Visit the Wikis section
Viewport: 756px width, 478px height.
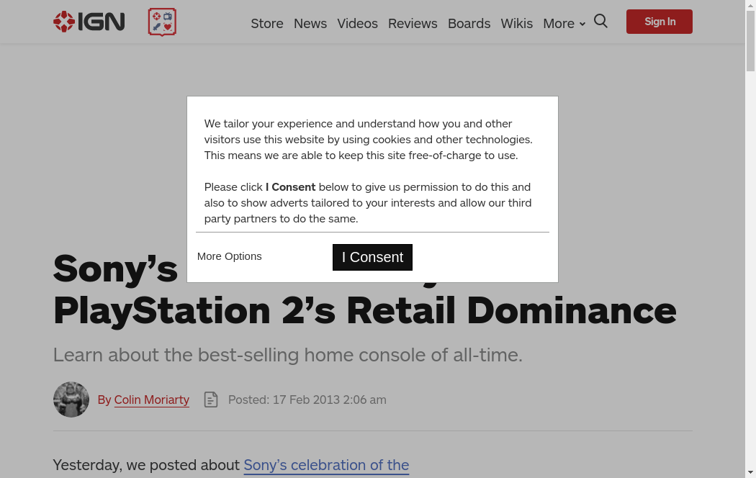[516, 24]
